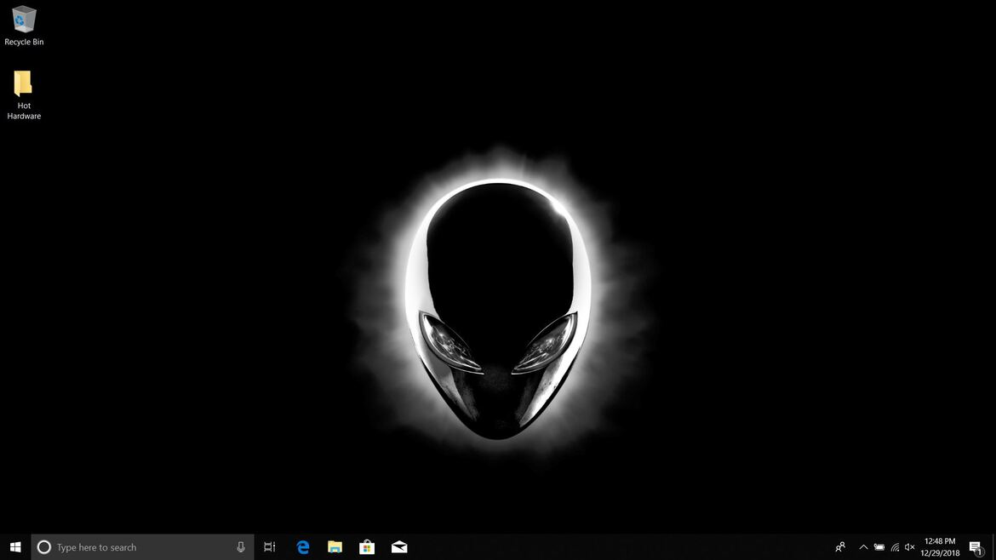Screen dimensions: 996x560
Task: Activate the search microphone icon
Action: tap(241, 546)
